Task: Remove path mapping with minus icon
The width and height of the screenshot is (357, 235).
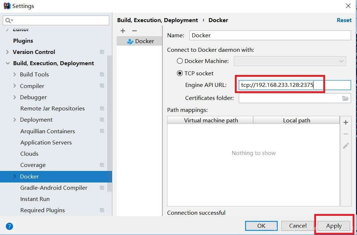Action: coord(346,134)
